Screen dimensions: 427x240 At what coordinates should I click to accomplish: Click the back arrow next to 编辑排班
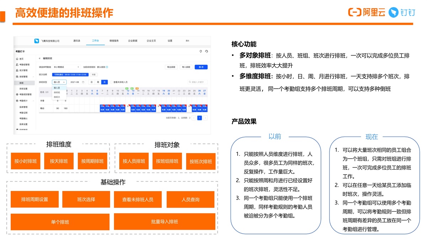[39, 58]
